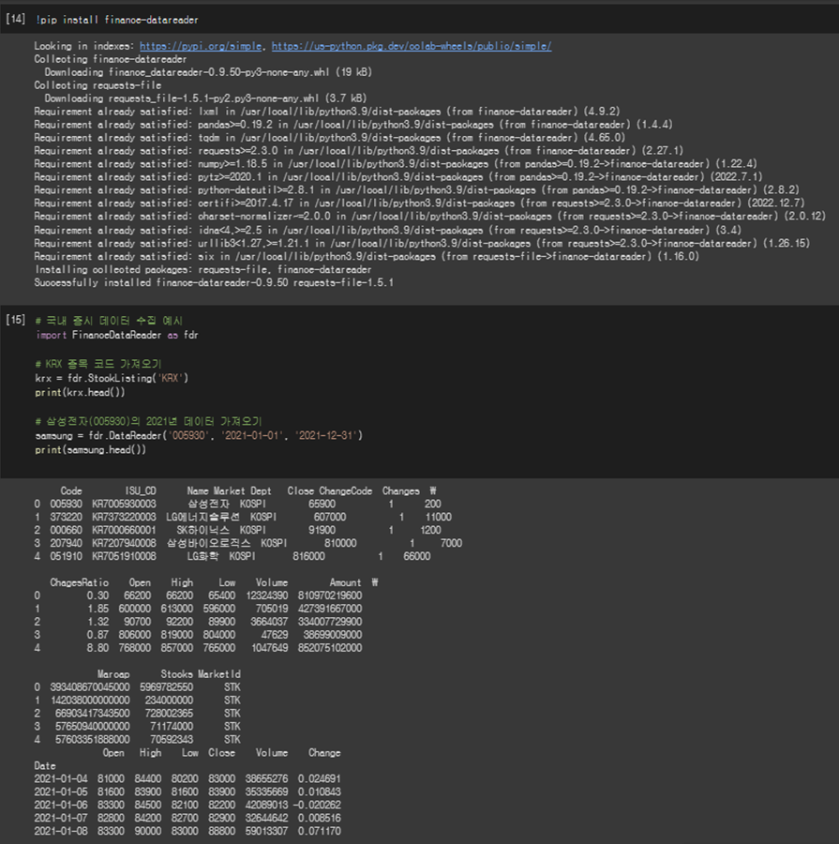
Task: Click the Volume value '59013307'
Action: click(x=266, y=831)
